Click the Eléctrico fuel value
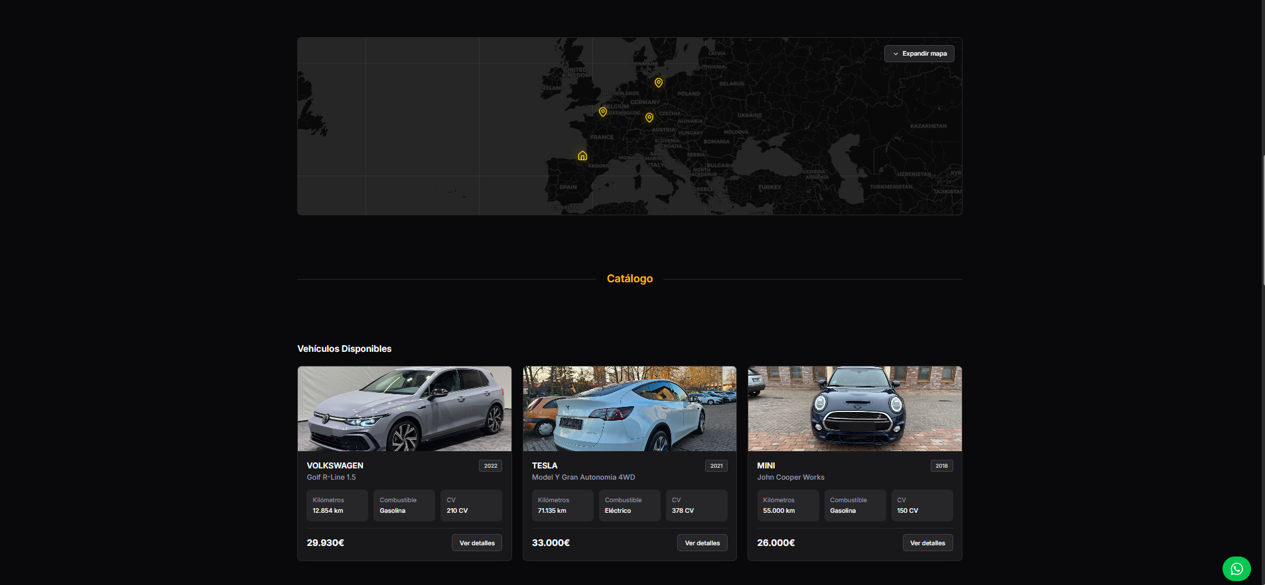 (618, 511)
